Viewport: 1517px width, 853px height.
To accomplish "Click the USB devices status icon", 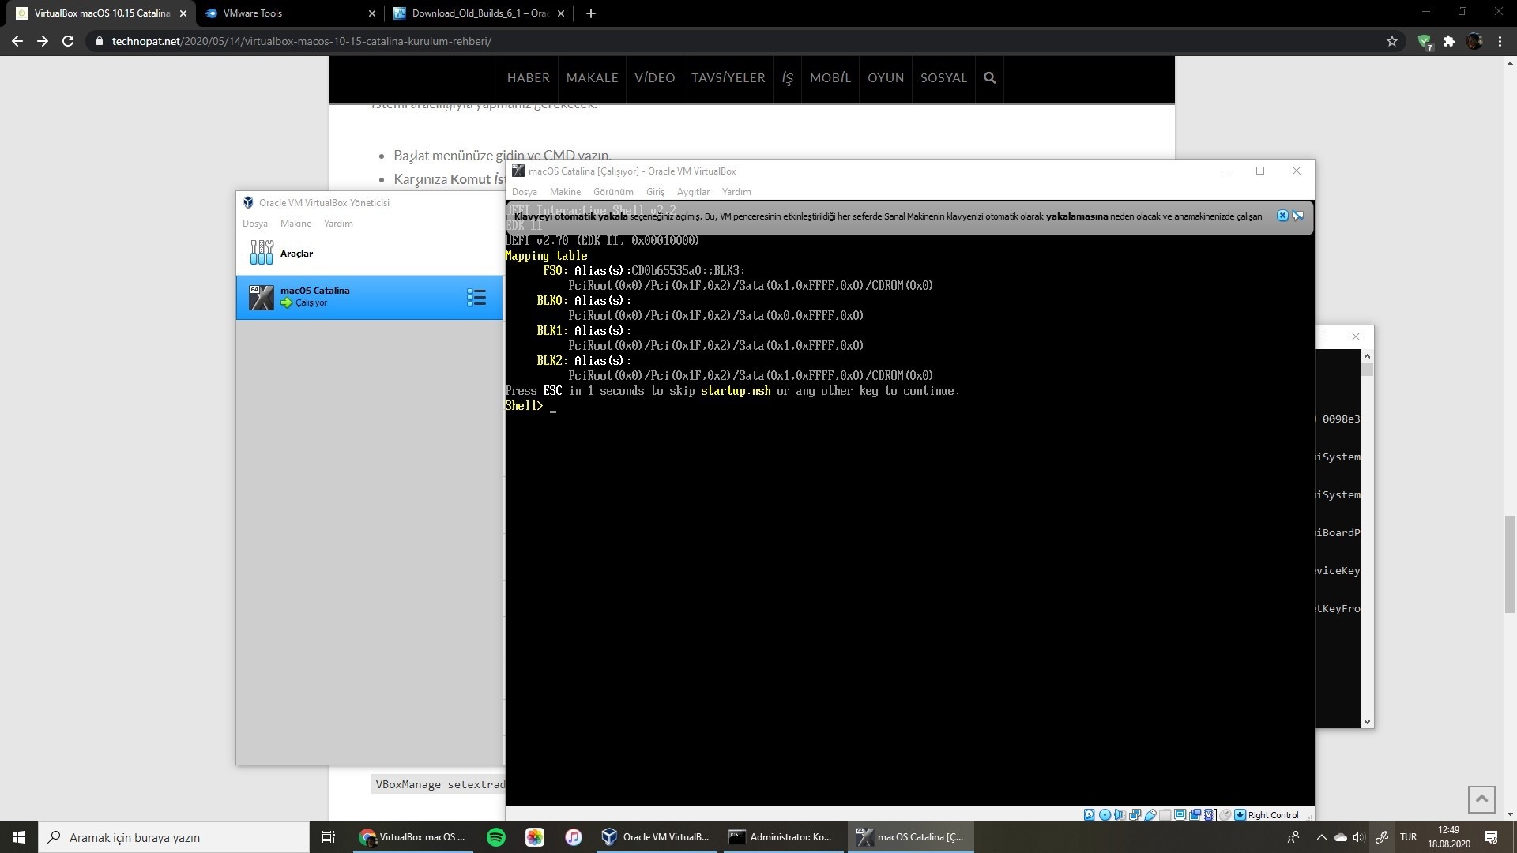I will 1150,815.
